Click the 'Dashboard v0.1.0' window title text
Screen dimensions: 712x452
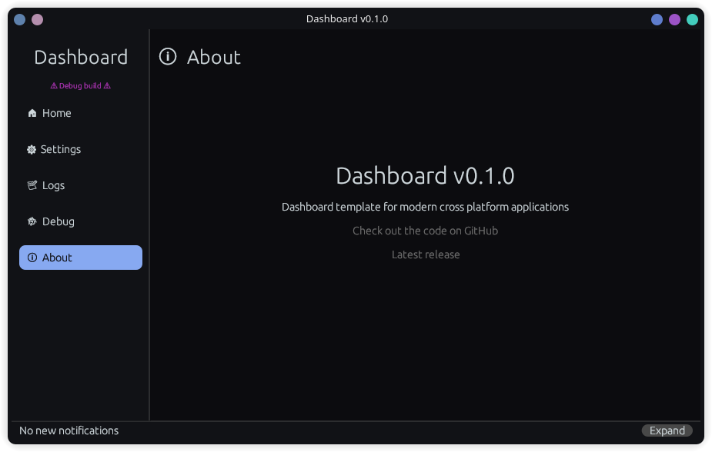click(x=347, y=19)
